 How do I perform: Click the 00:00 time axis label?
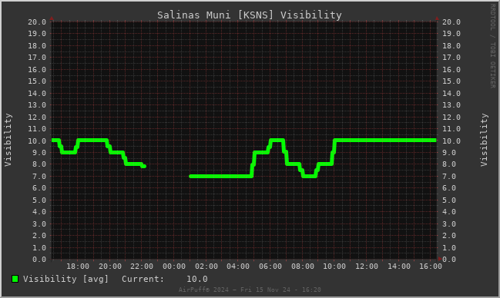click(174, 267)
